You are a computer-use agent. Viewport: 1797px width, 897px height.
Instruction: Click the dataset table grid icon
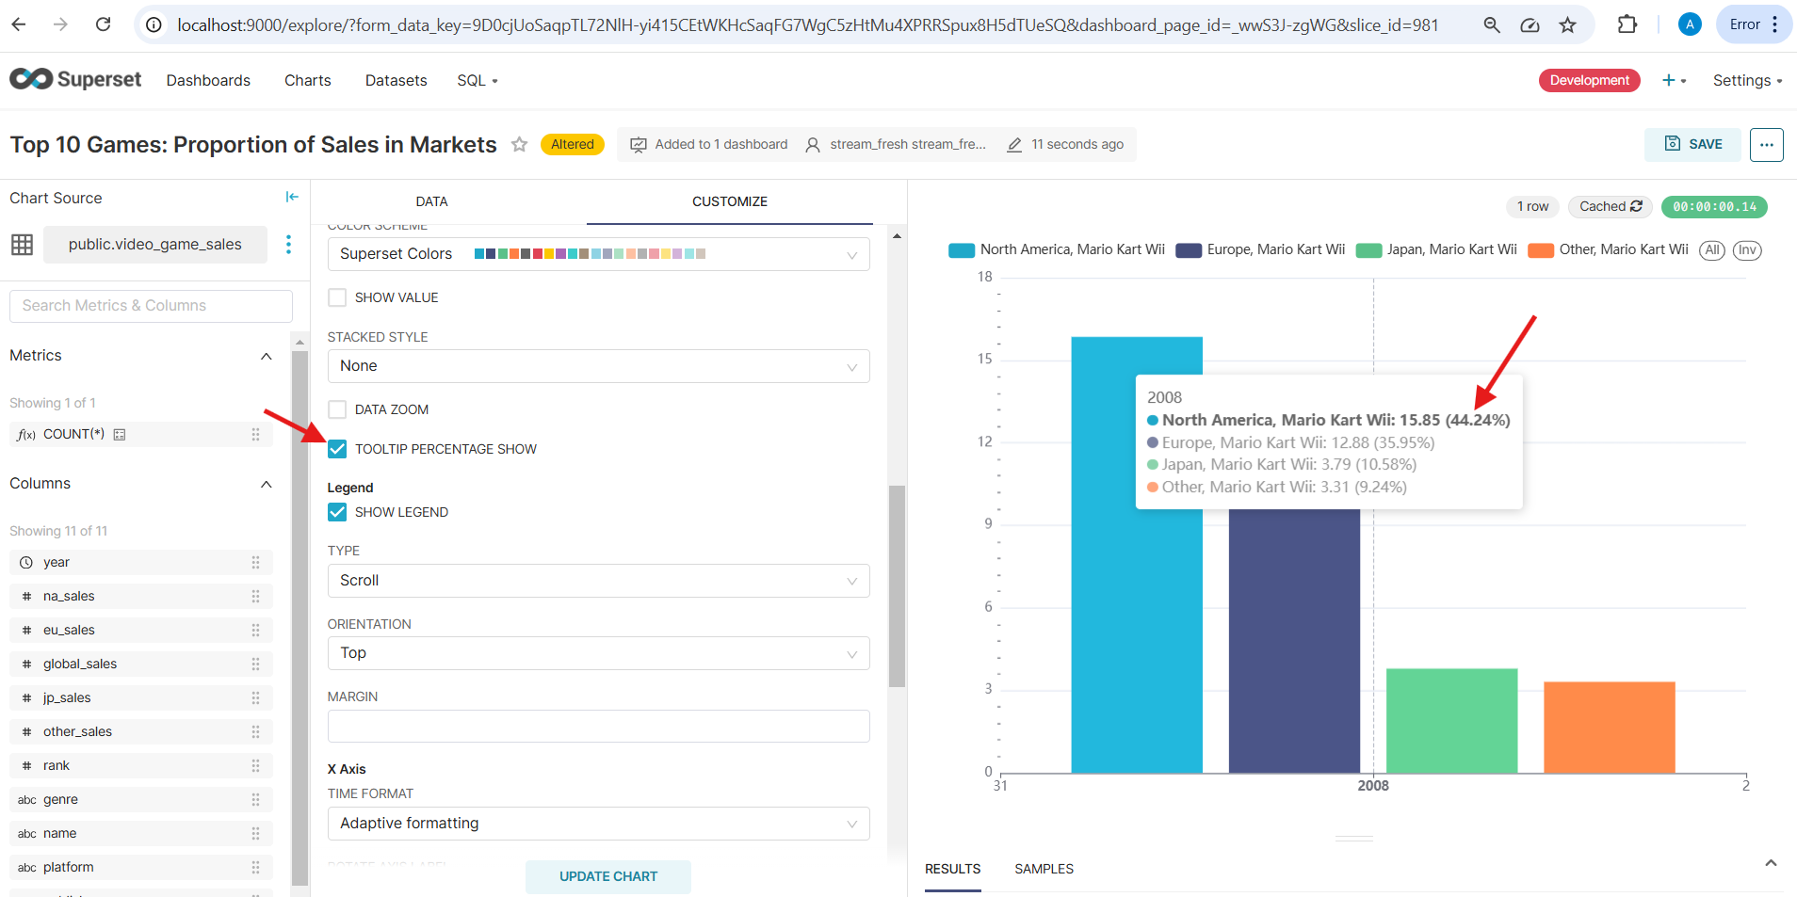click(23, 245)
